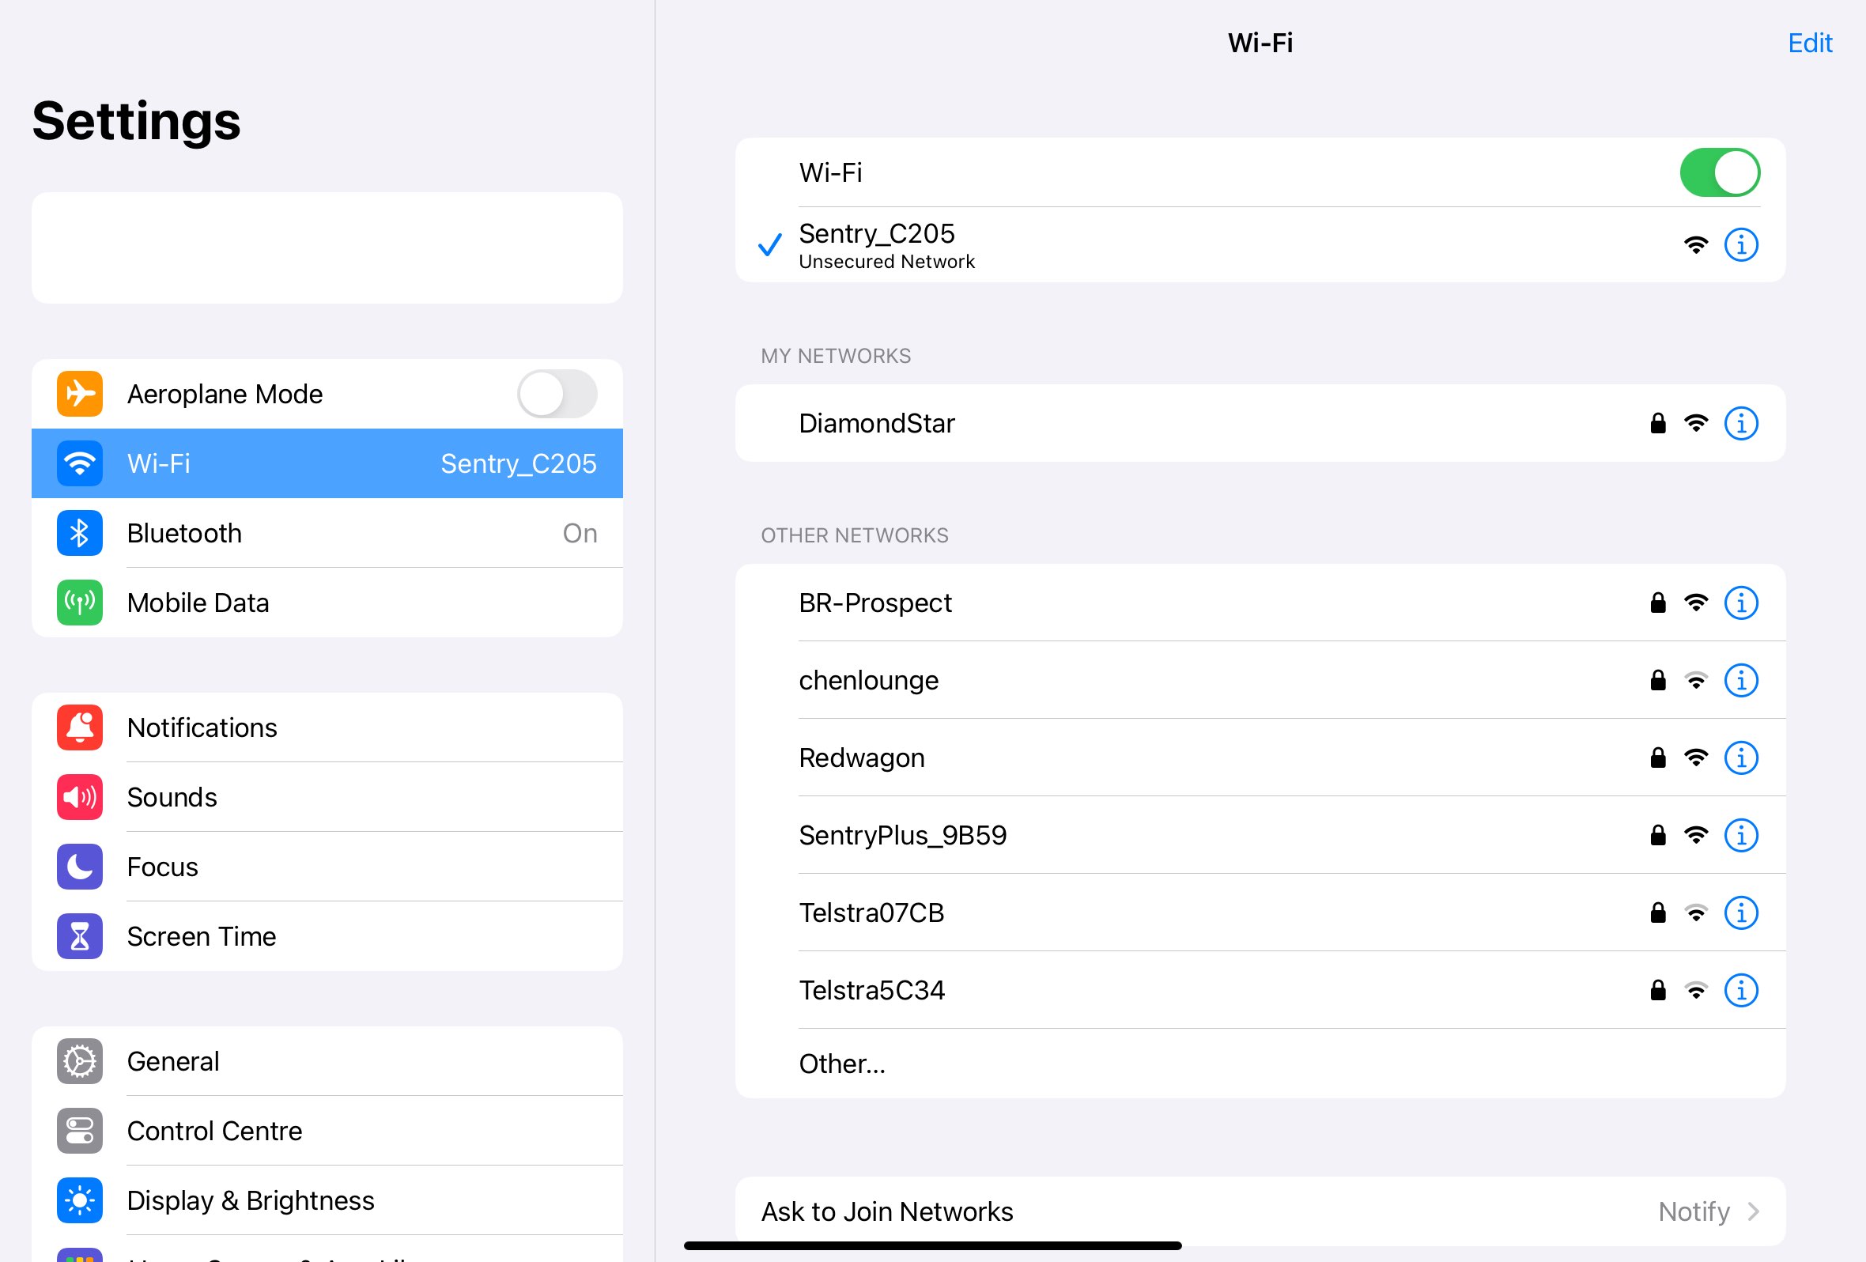The width and height of the screenshot is (1866, 1262).
Task: Tap the info icon for Sentry_C205
Action: click(x=1741, y=245)
